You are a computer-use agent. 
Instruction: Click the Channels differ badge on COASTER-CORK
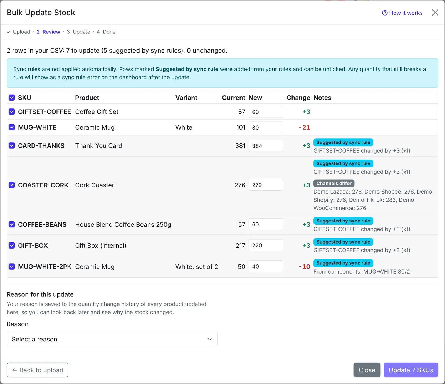click(x=334, y=184)
